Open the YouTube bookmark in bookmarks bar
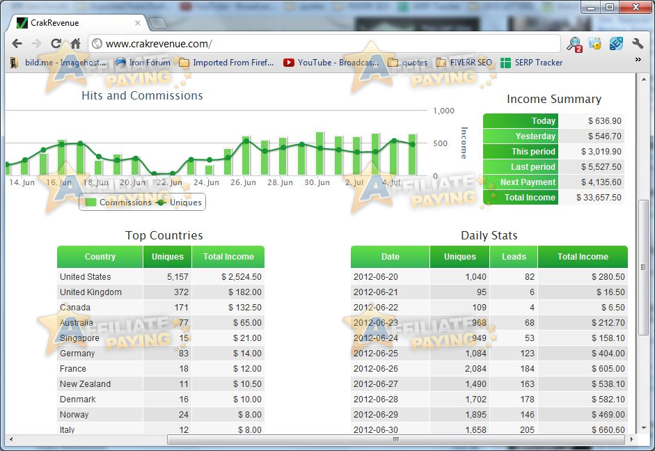 [x=331, y=63]
